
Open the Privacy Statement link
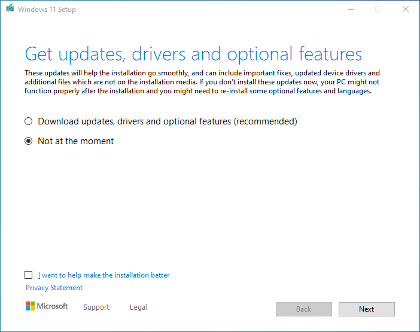point(54,288)
